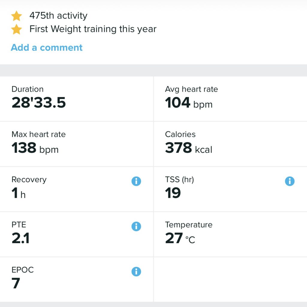307x307 pixels.
Task: Click the Duration label
Action: pos(27,89)
